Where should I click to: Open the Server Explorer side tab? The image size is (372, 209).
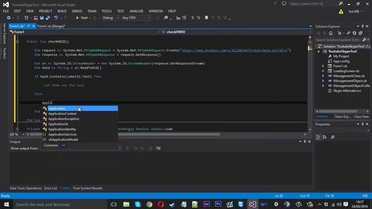pyautogui.click(x=4, y=34)
